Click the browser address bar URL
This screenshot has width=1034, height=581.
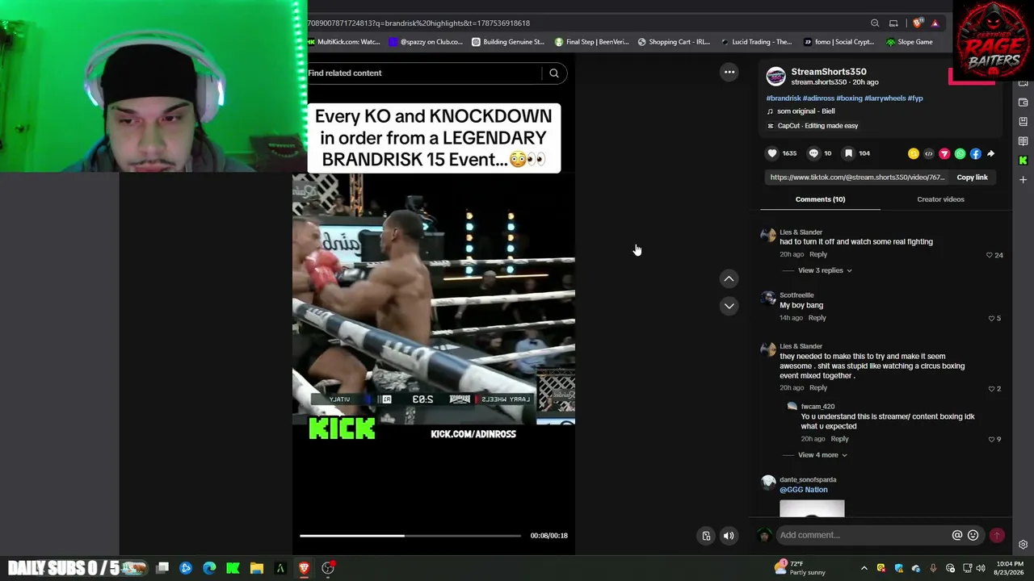[x=418, y=23]
